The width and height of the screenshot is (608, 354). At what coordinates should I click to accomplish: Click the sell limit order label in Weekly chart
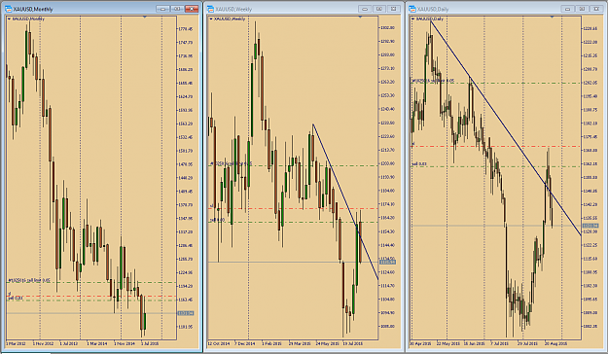coord(232,163)
